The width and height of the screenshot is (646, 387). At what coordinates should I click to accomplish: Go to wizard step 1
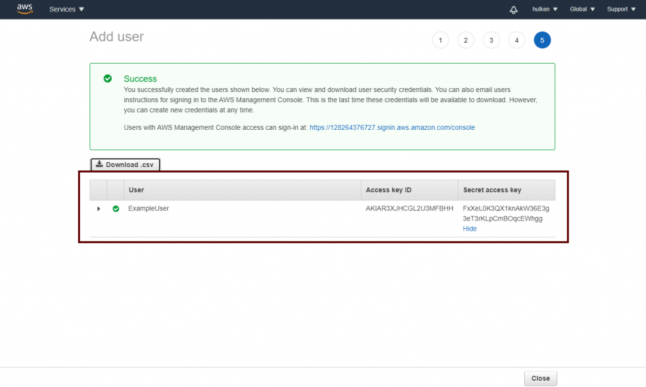[440, 40]
